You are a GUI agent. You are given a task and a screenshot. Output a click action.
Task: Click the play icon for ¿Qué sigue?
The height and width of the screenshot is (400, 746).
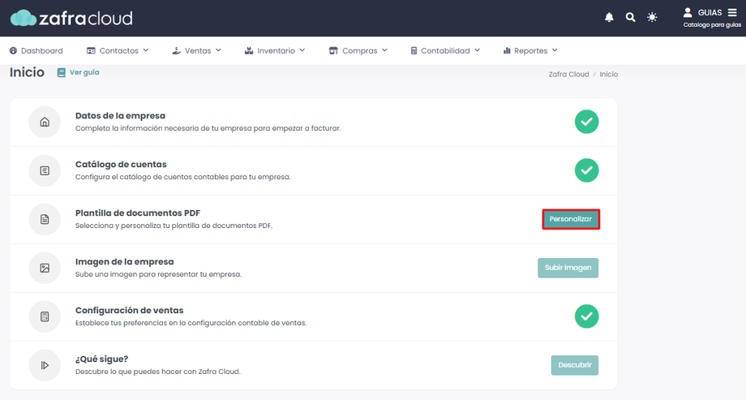pos(45,365)
